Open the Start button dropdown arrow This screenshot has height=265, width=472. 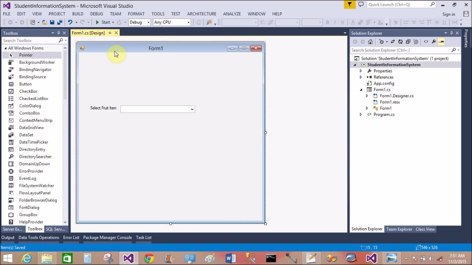coord(113,22)
